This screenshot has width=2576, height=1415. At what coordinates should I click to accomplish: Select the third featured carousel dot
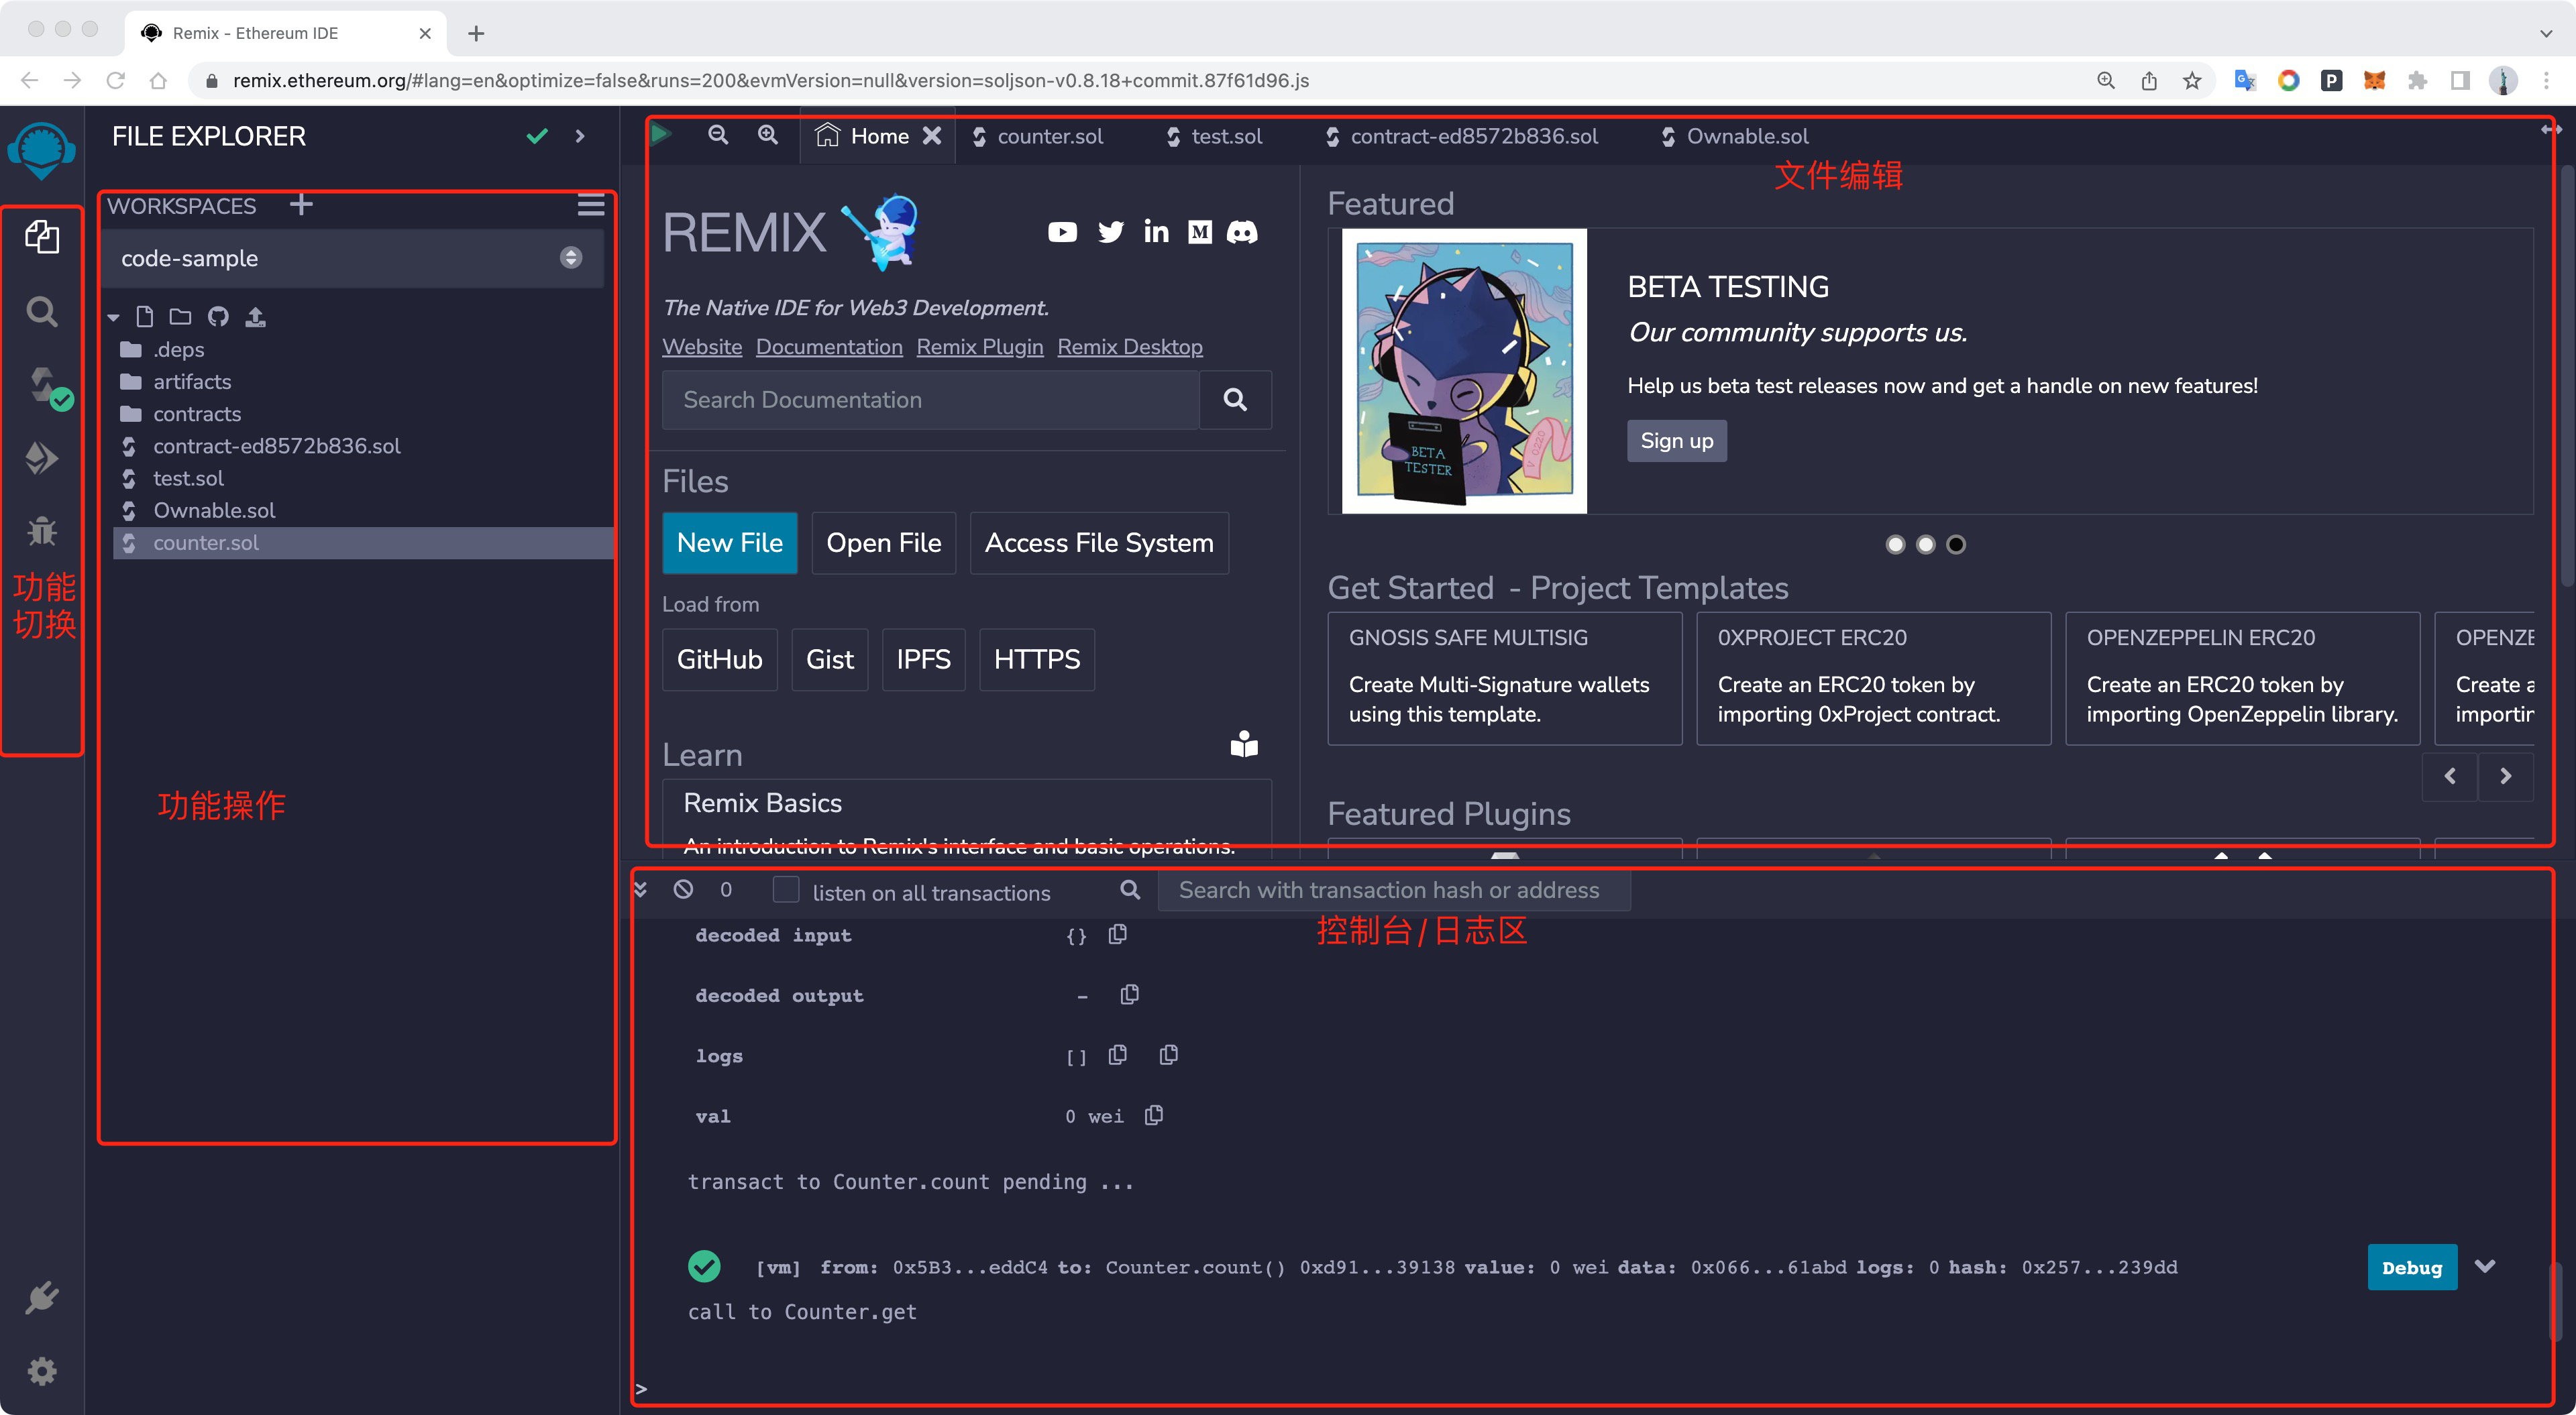coord(1956,545)
